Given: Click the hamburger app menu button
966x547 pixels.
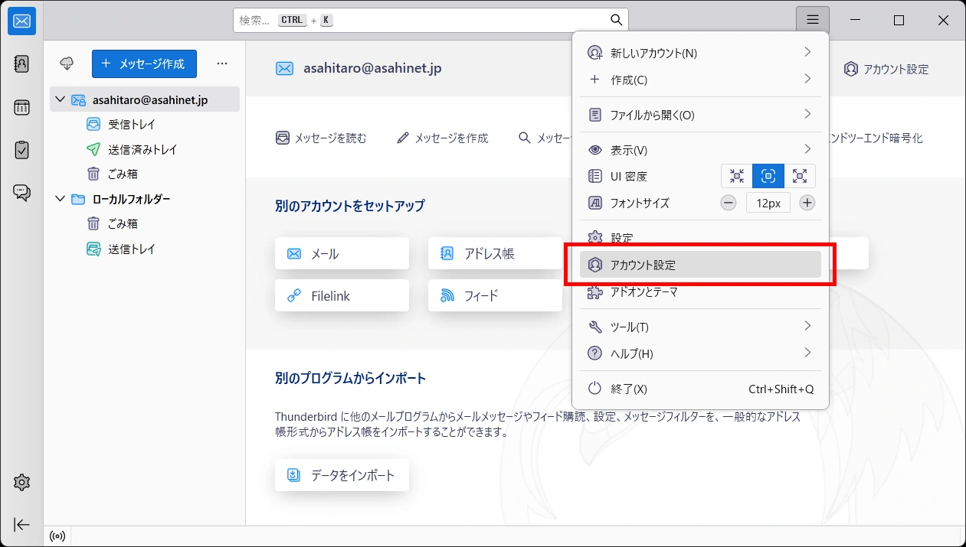Looking at the screenshot, I should coord(813,21).
